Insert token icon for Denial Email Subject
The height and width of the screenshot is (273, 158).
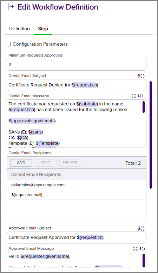point(141,76)
